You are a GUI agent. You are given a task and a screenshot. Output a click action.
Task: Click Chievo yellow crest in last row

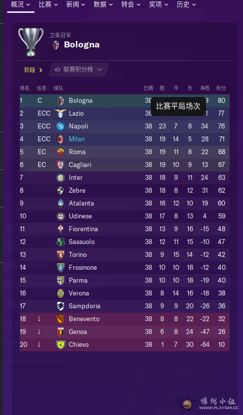click(x=61, y=345)
